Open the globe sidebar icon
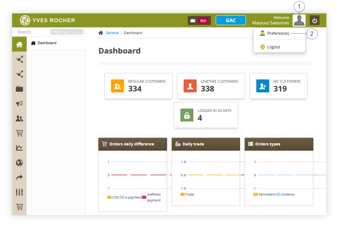Screen dimensions: 340x229 pos(19,163)
